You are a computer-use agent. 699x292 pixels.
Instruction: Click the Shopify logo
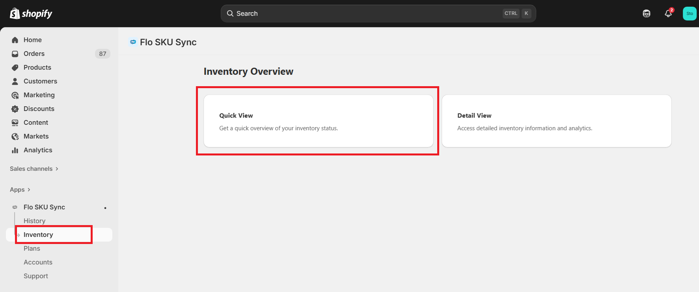coord(31,13)
